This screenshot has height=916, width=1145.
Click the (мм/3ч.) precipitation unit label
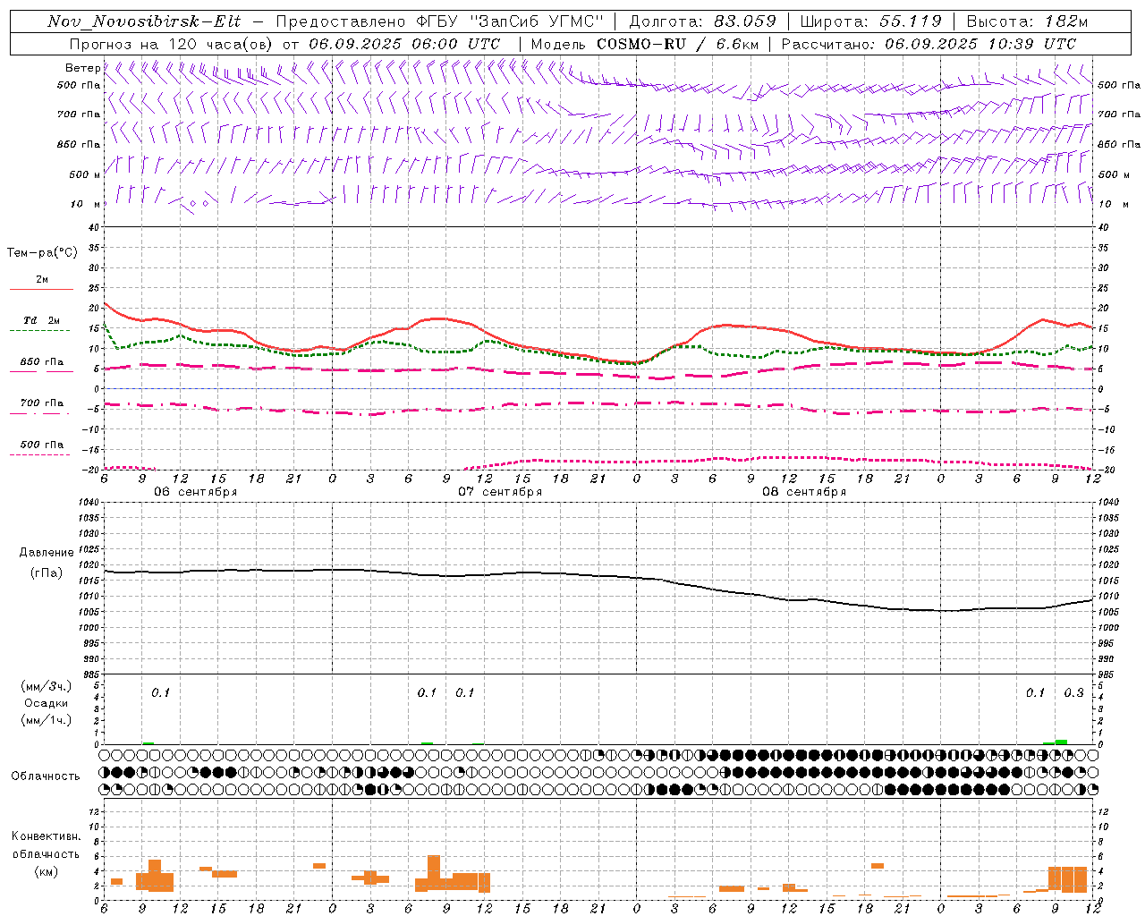(x=47, y=686)
